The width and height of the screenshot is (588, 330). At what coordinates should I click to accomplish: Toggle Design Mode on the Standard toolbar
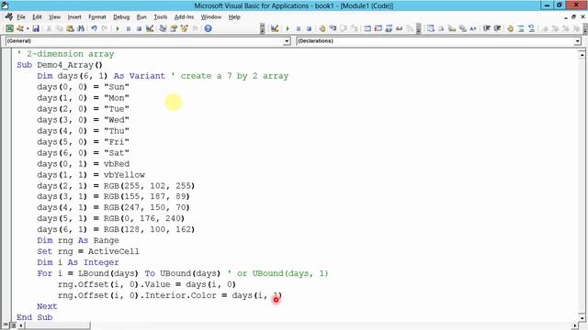(150, 28)
